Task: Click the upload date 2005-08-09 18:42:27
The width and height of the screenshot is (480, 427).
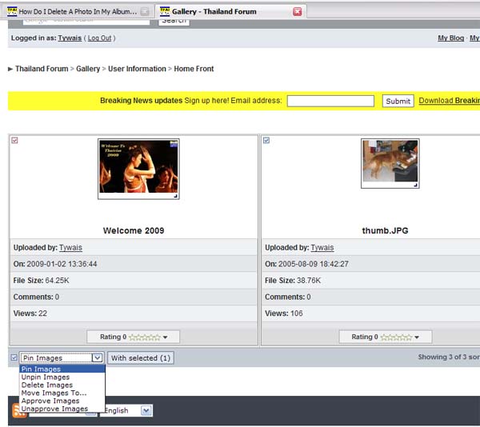Action: (314, 264)
